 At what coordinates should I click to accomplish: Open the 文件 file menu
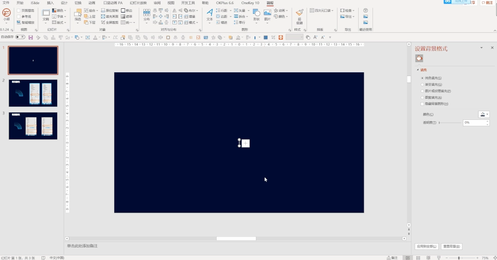point(6,3)
